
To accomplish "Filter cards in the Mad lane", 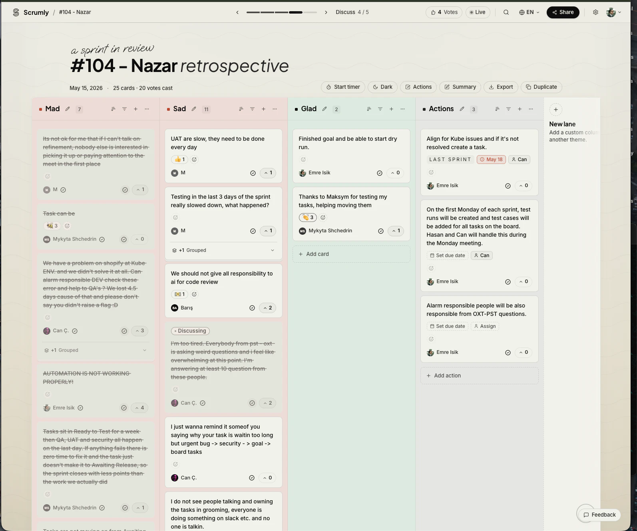I will (x=124, y=109).
